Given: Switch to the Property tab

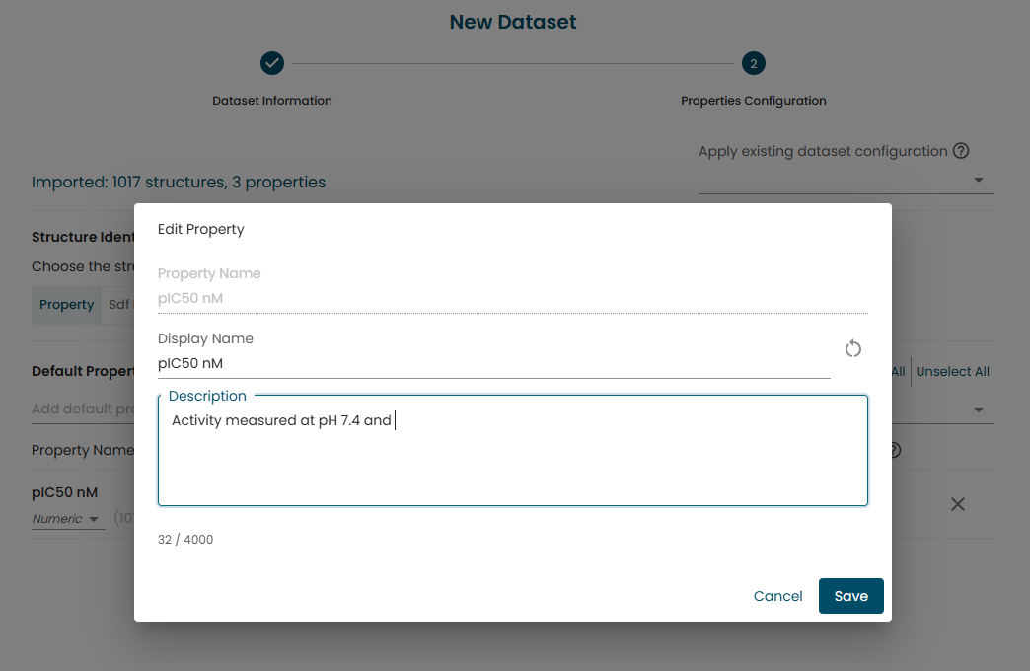Looking at the screenshot, I should [66, 305].
